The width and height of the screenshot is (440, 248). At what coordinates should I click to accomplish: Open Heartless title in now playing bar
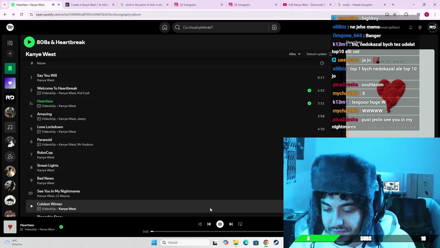click(x=27, y=225)
